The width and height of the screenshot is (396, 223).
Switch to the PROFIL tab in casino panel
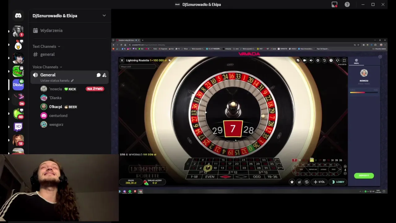(x=356, y=61)
